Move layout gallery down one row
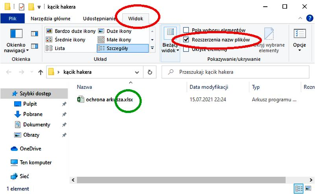This screenshot has height=194, width=315. tap(152, 40)
